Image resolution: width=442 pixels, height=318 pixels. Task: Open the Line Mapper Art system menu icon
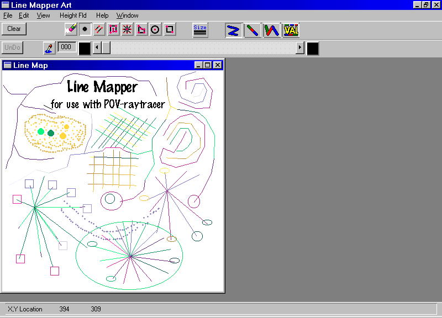click(x=6, y=5)
